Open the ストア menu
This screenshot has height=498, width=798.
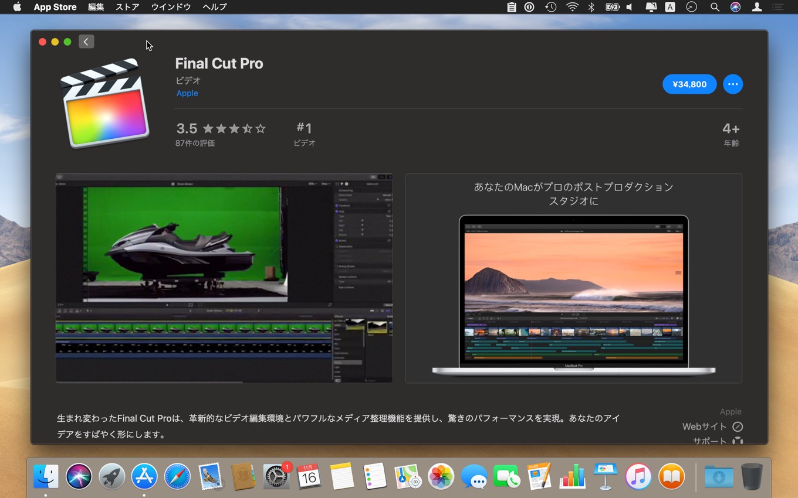127,7
